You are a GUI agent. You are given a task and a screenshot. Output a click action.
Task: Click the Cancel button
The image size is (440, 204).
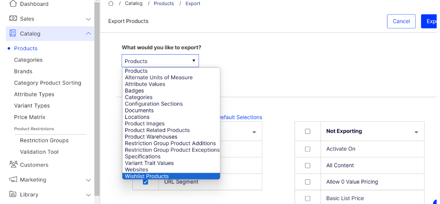point(401,21)
